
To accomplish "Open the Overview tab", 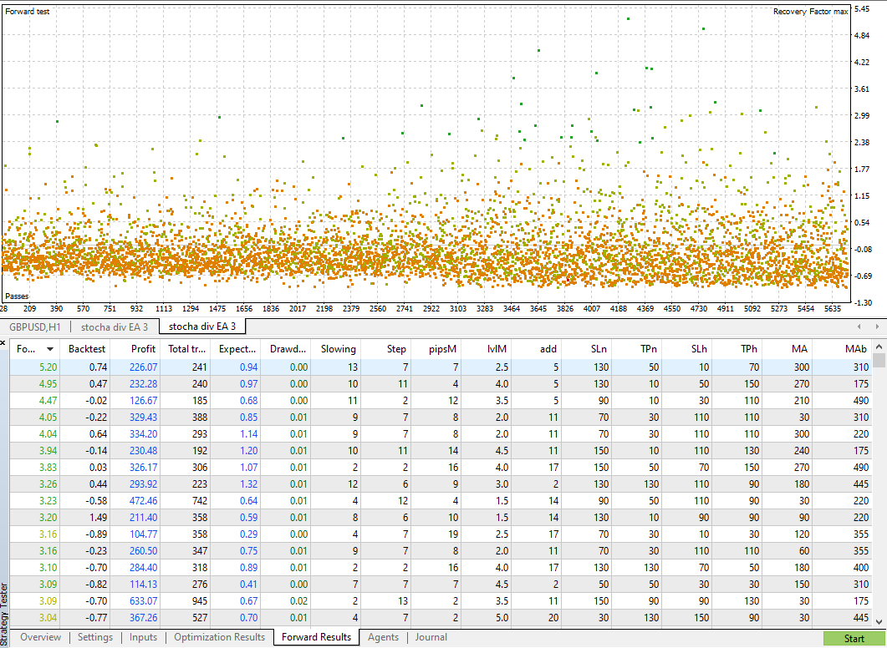I will 40,637.
